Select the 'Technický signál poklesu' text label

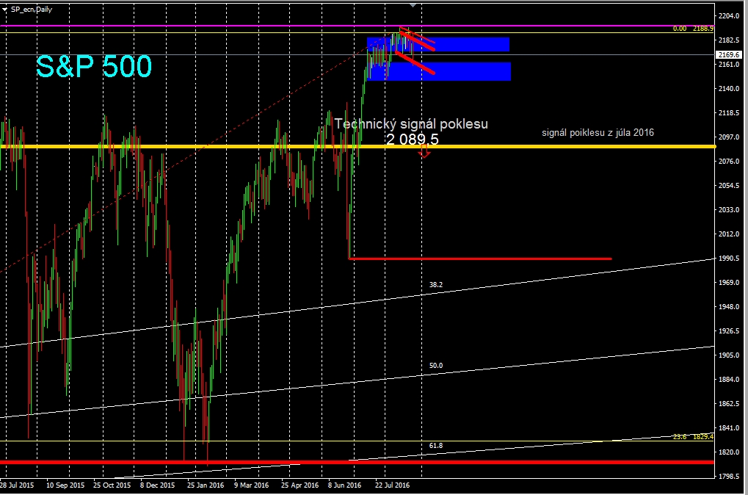click(x=411, y=124)
